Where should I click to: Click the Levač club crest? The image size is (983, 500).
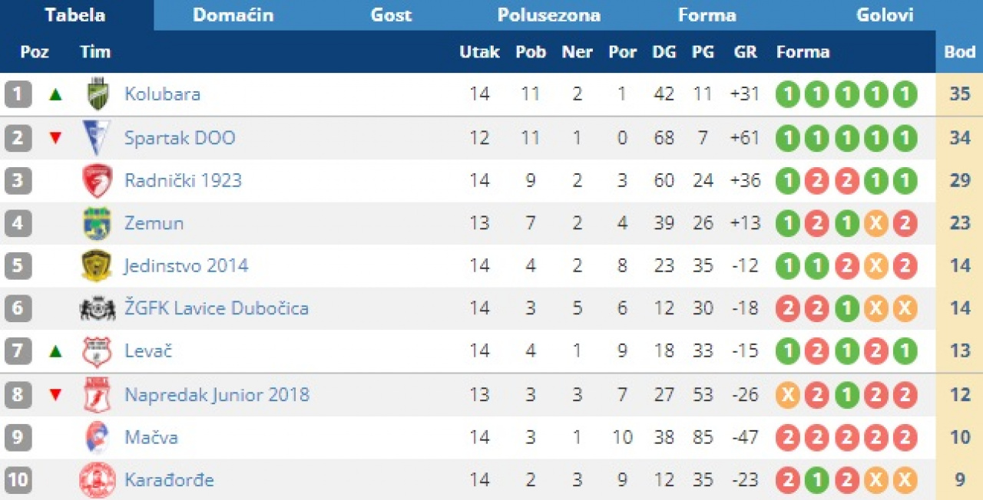click(x=97, y=352)
